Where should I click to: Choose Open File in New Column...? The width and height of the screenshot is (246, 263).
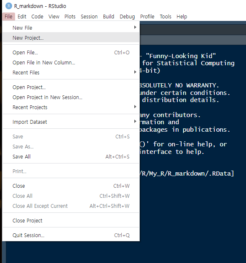[x=71, y=63]
